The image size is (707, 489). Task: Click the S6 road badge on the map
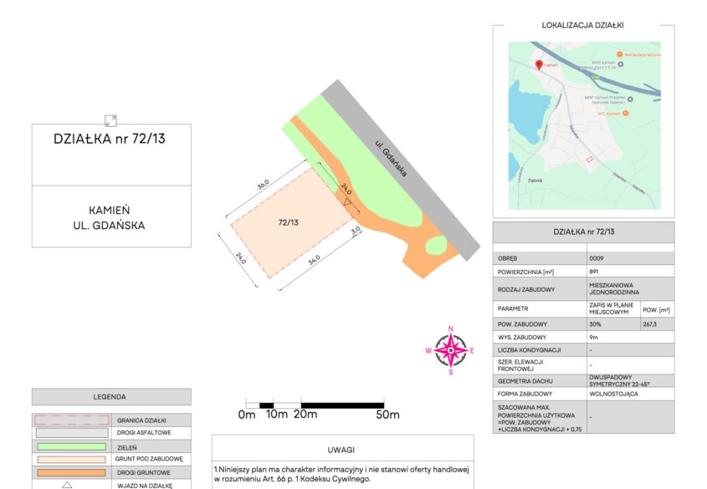pos(596,77)
